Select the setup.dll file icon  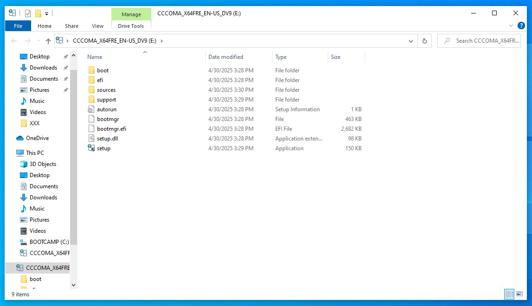(x=91, y=138)
